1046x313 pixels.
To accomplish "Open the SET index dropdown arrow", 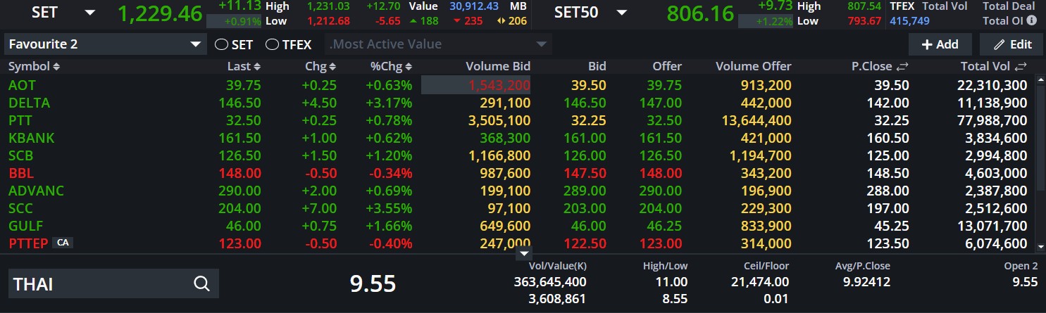I will point(89,13).
